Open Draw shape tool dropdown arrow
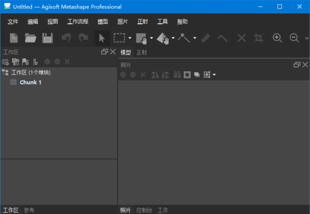The height and width of the screenshot is (214, 310). (195, 38)
